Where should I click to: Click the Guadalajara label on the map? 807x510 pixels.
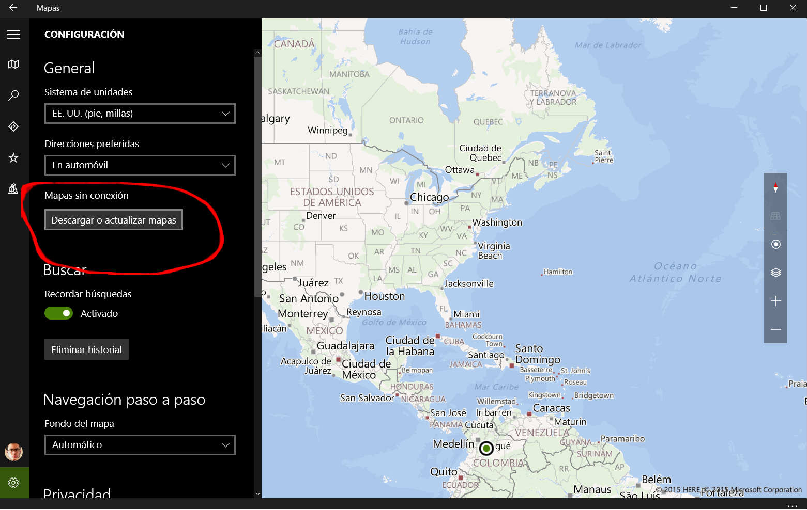345,346
